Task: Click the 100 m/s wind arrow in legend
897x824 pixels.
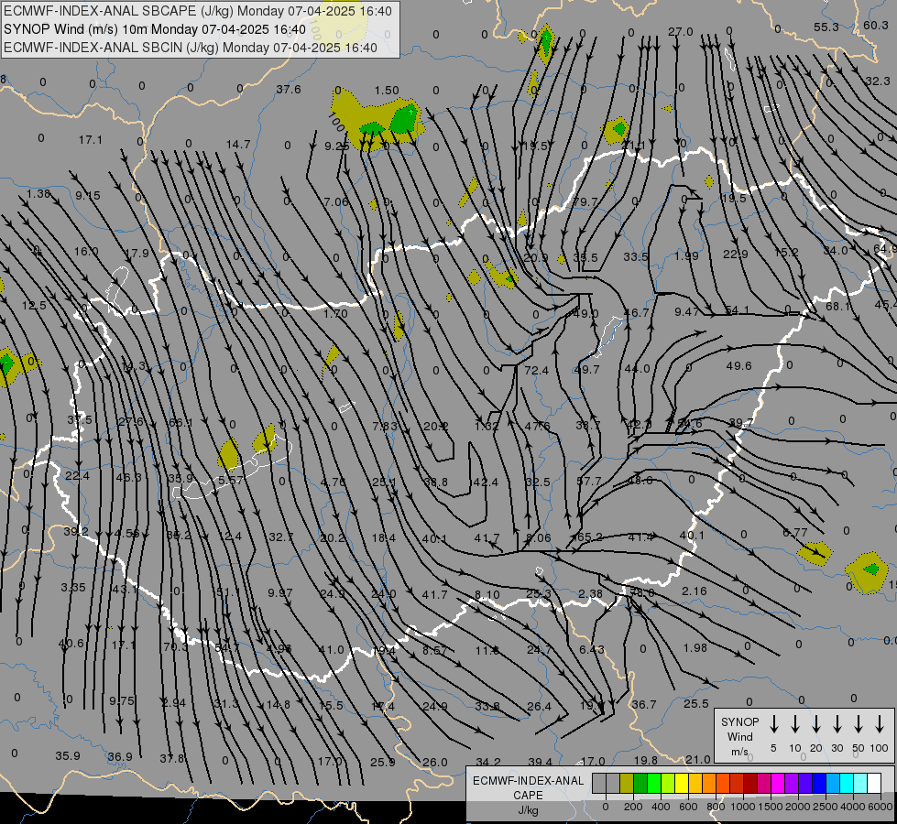Action: click(880, 723)
